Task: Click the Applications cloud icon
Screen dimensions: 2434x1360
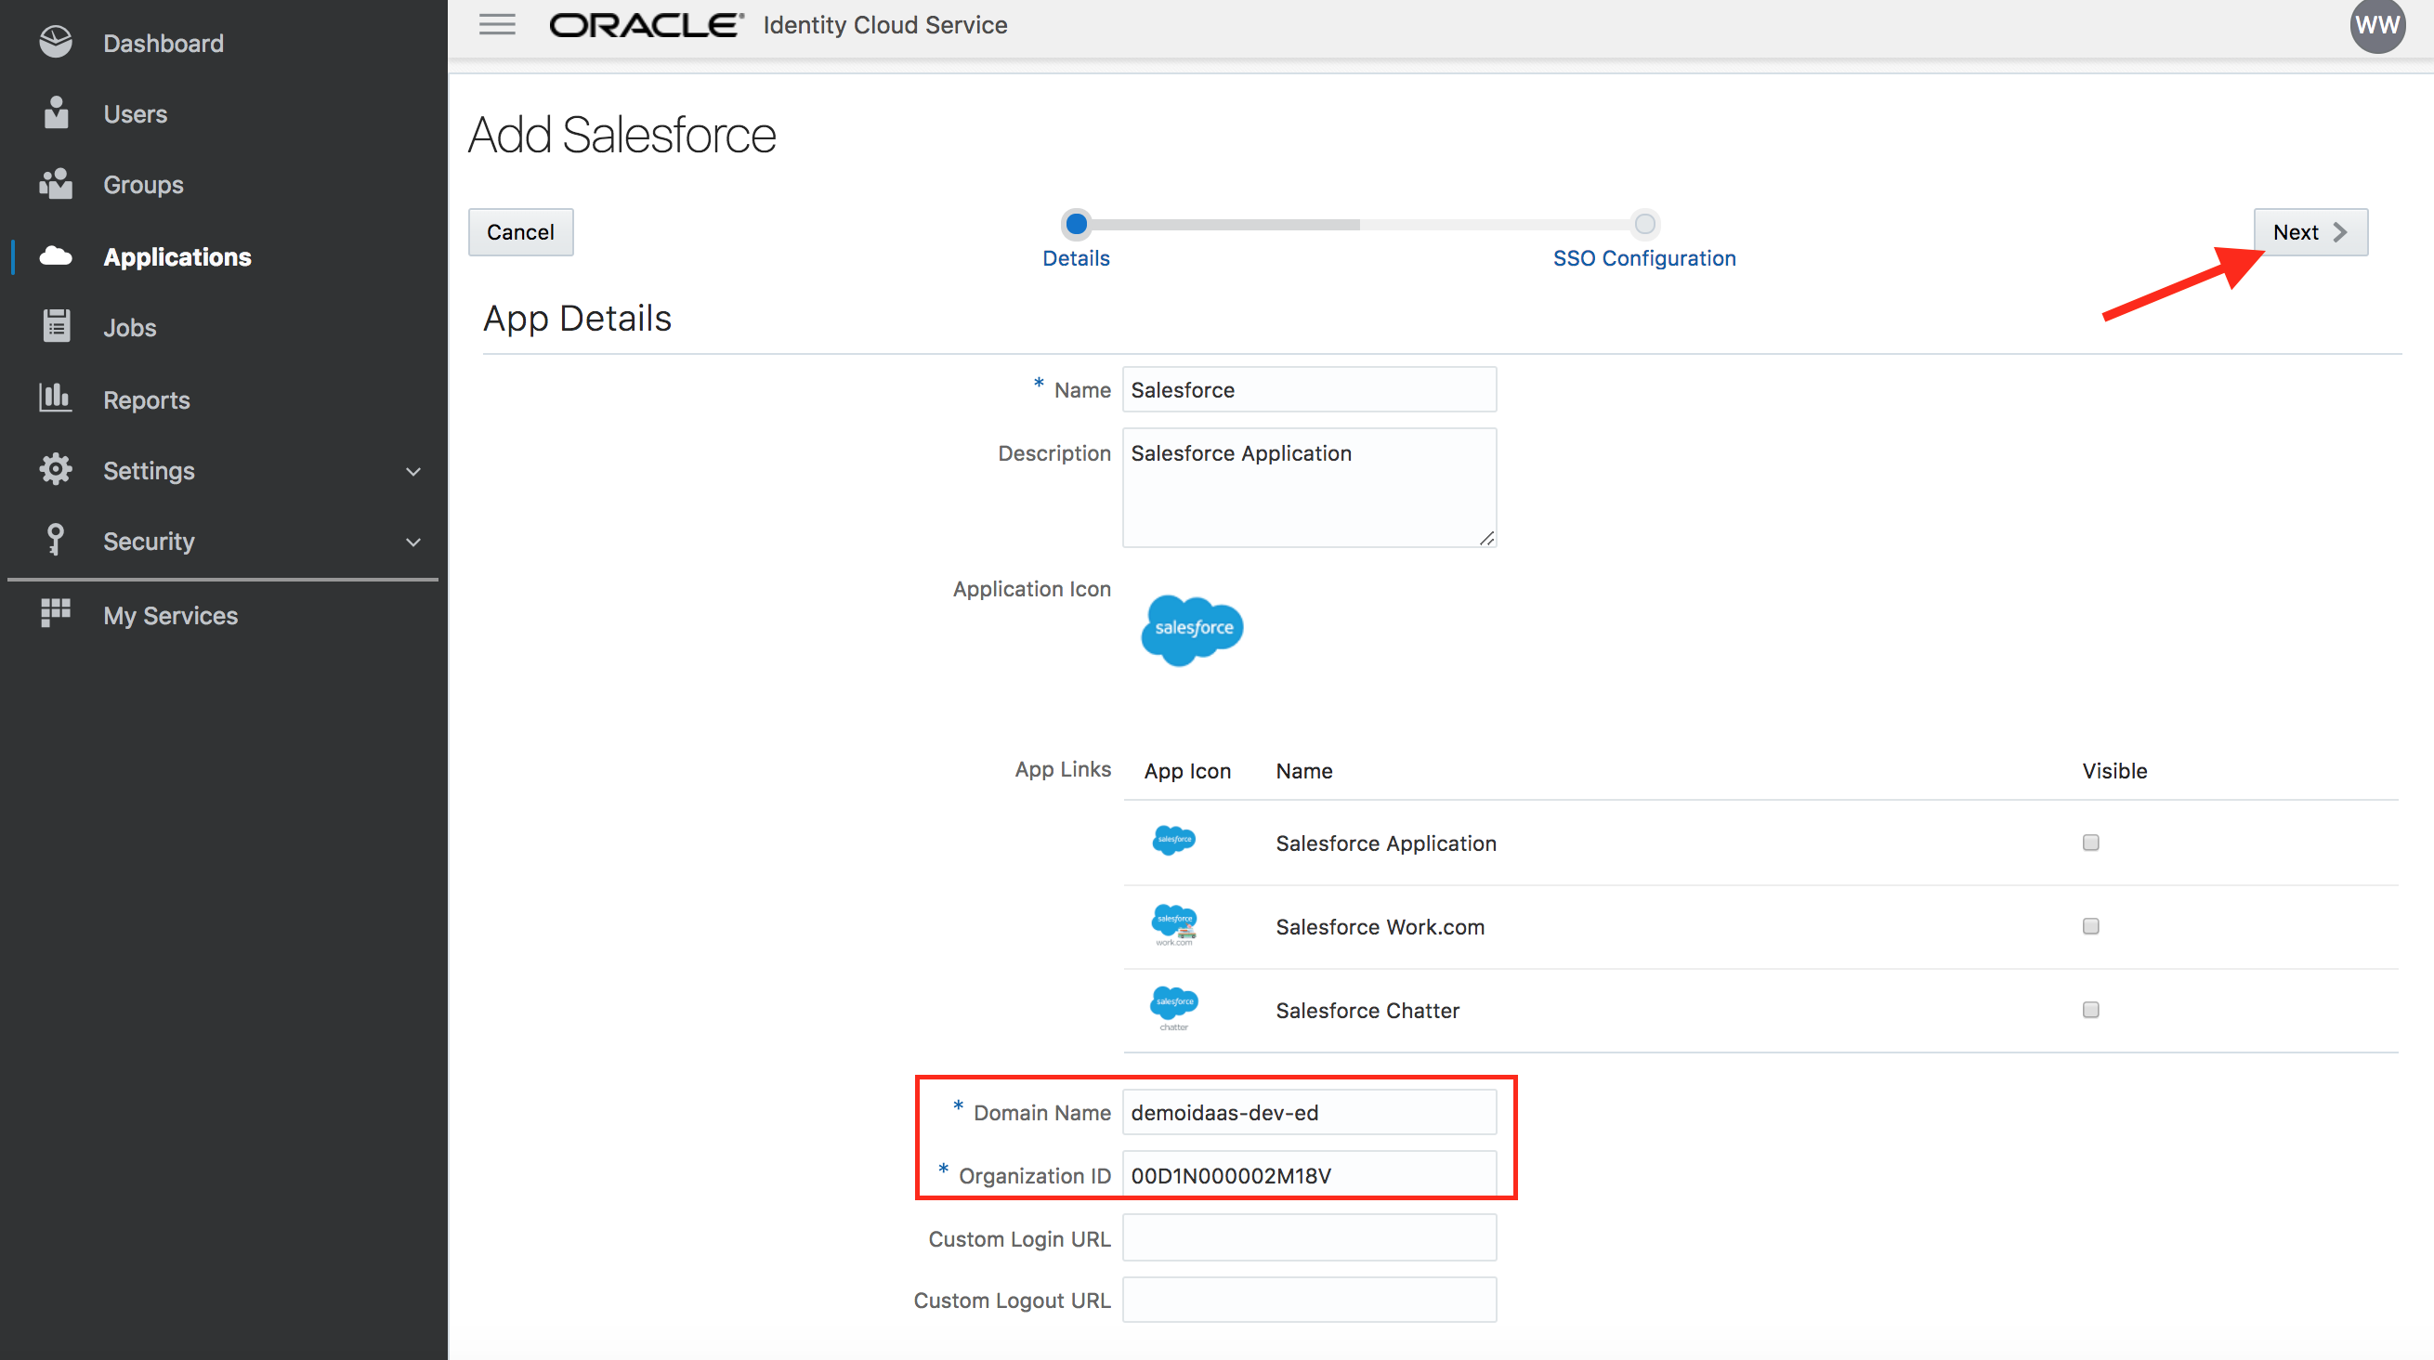Action: (56, 255)
